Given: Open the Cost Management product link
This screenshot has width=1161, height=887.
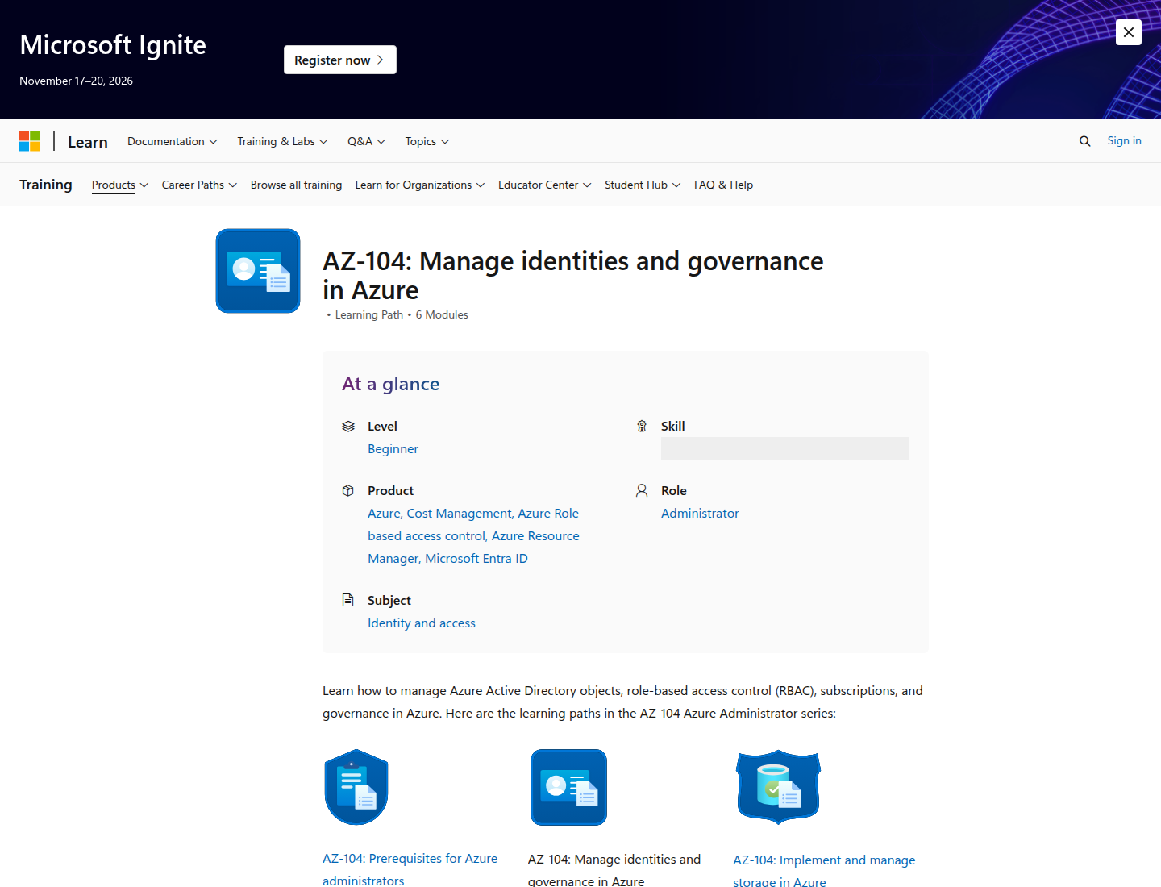Looking at the screenshot, I should point(460,513).
